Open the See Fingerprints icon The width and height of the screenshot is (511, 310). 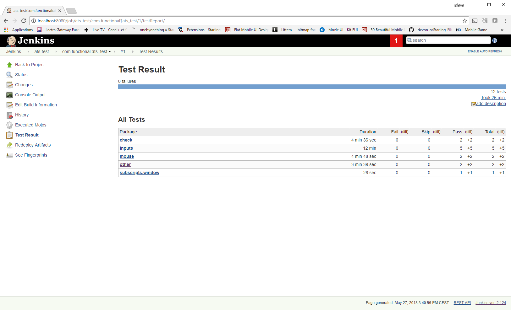[x=9, y=155]
